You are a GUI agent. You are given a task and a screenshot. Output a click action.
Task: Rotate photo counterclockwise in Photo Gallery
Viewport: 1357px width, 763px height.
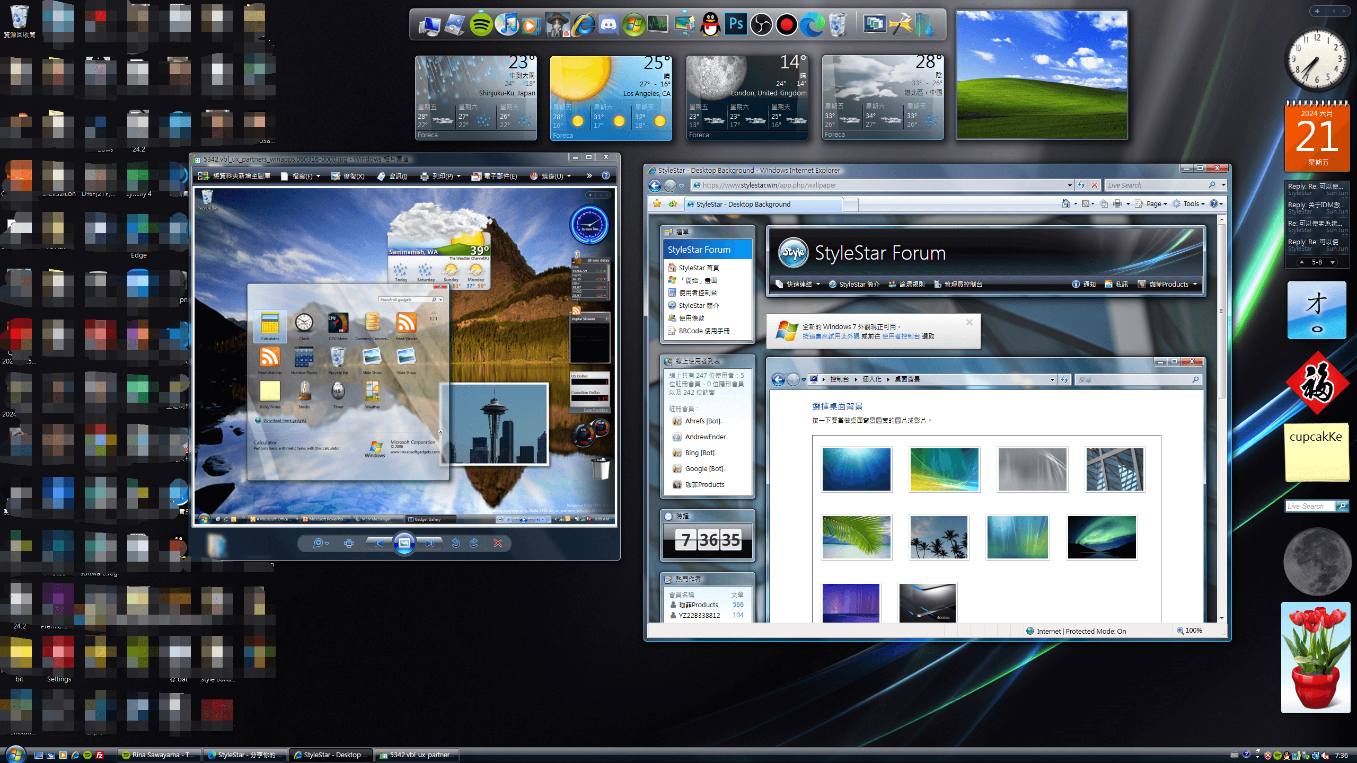point(456,543)
